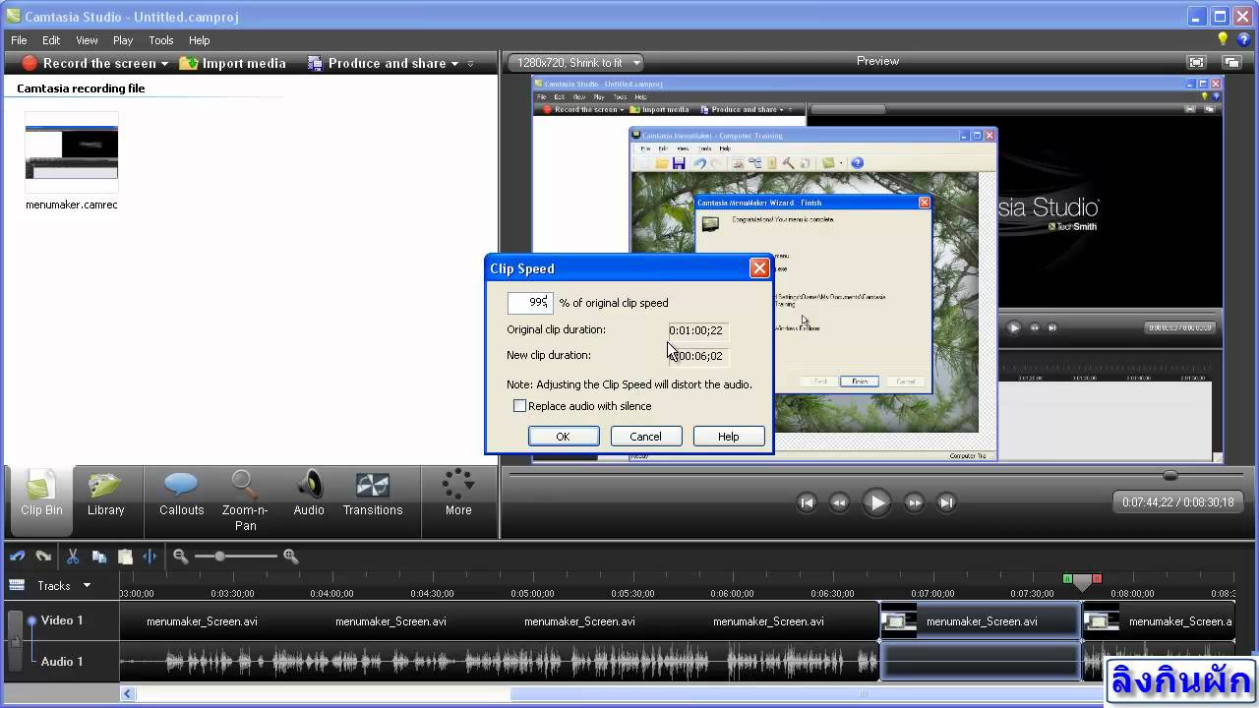Step backward in preview
Viewport: 1259px width, 708px height.
point(839,502)
